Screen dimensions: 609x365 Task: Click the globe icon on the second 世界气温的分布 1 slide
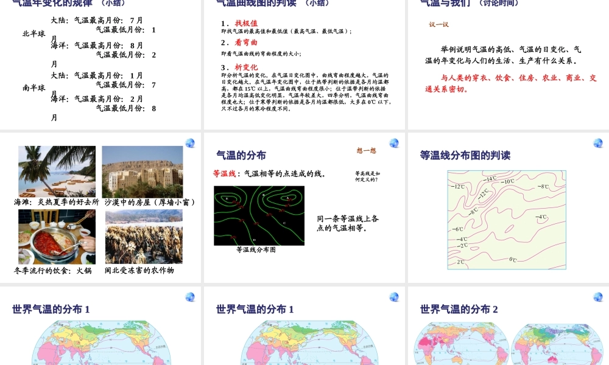(x=394, y=297)
